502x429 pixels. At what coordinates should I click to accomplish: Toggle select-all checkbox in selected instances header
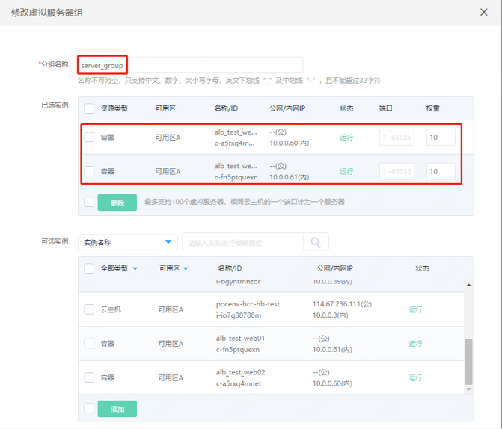point(89,108)
